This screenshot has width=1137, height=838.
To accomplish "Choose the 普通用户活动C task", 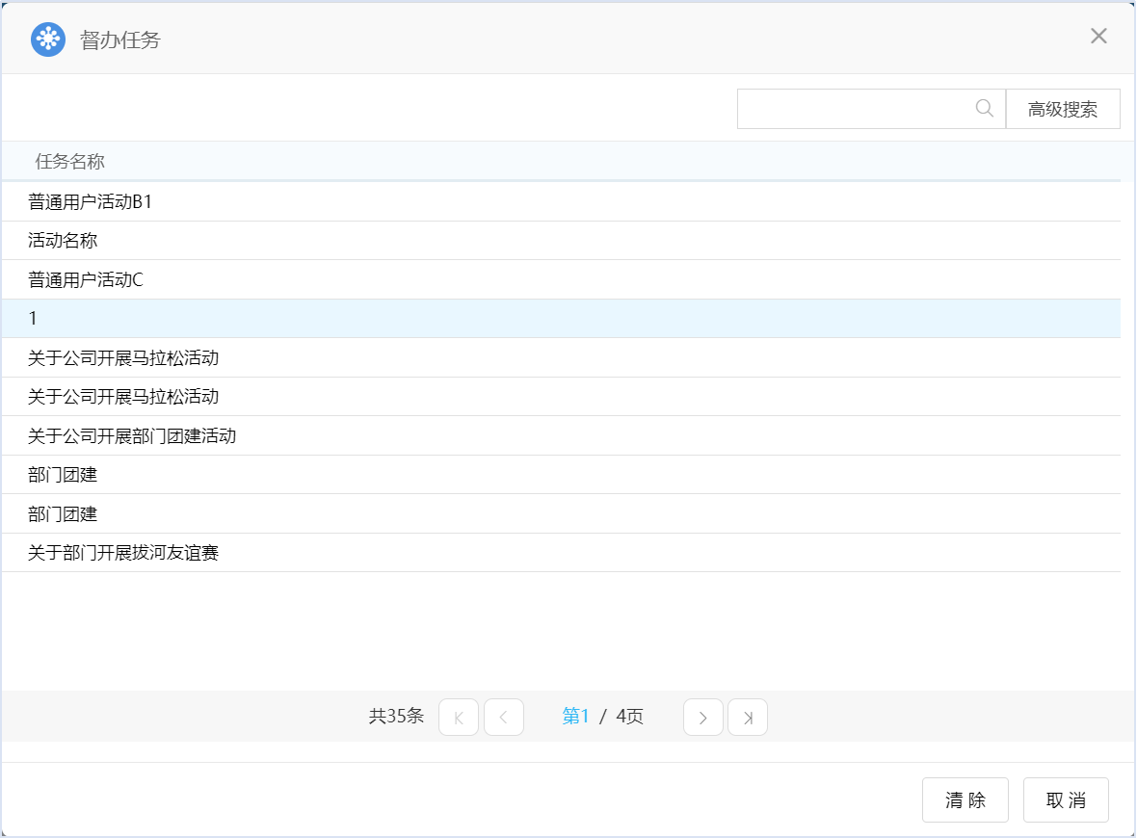I will tap(86, 280).
